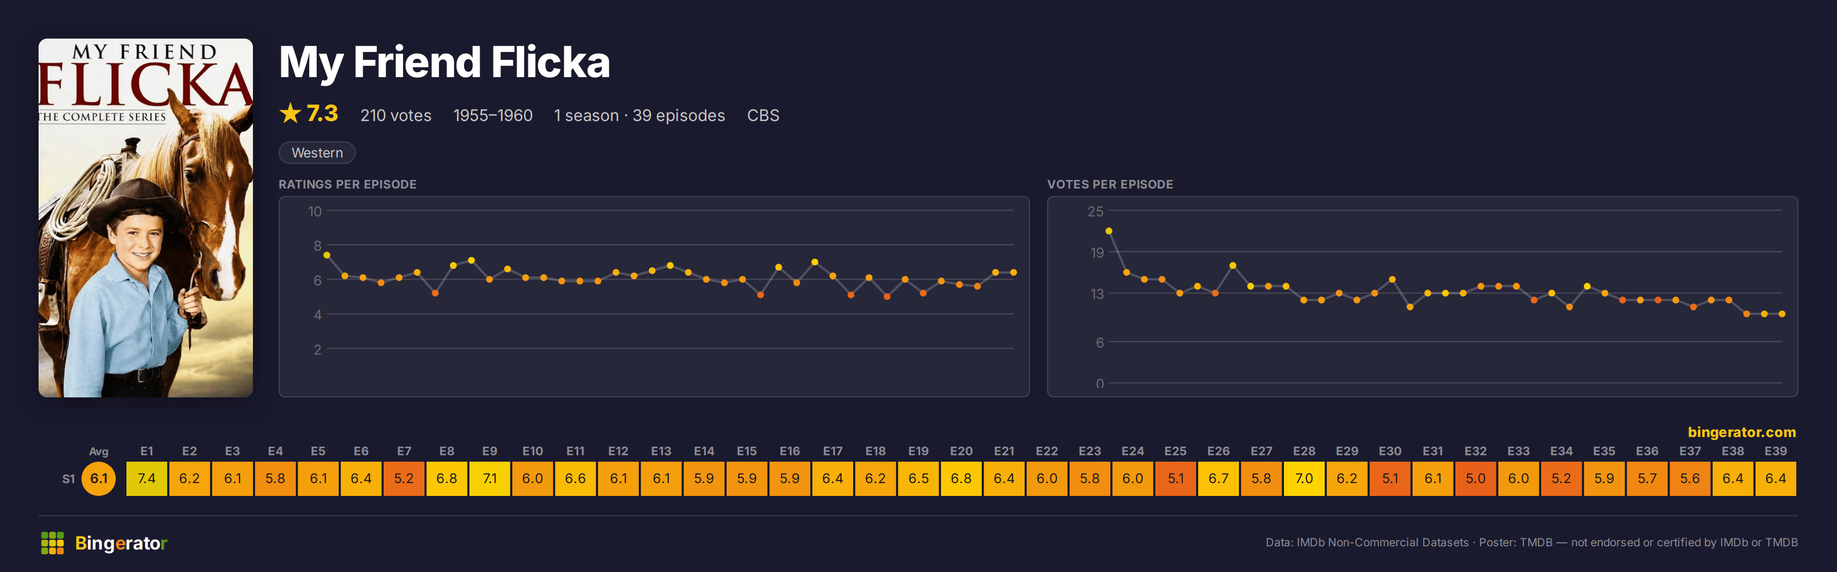Viewport: 1837px width, 572px height.
Task: Click the Bingerator grid logo icon
Action: click(52, 543)
